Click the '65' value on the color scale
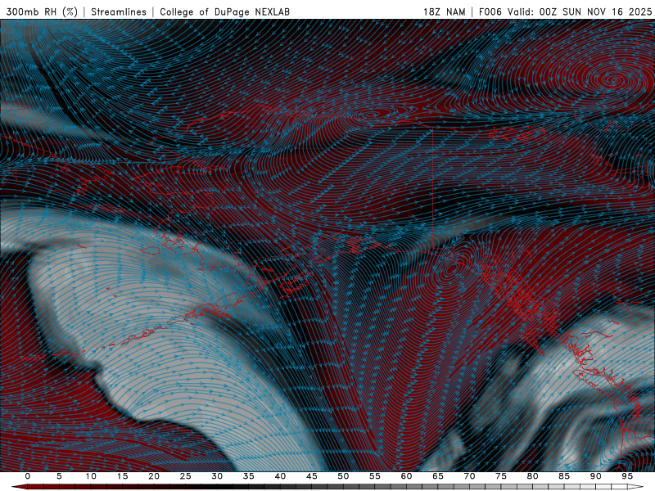Image resolution: width=655 pixels, height=491 pixels. tap(438, 476)
